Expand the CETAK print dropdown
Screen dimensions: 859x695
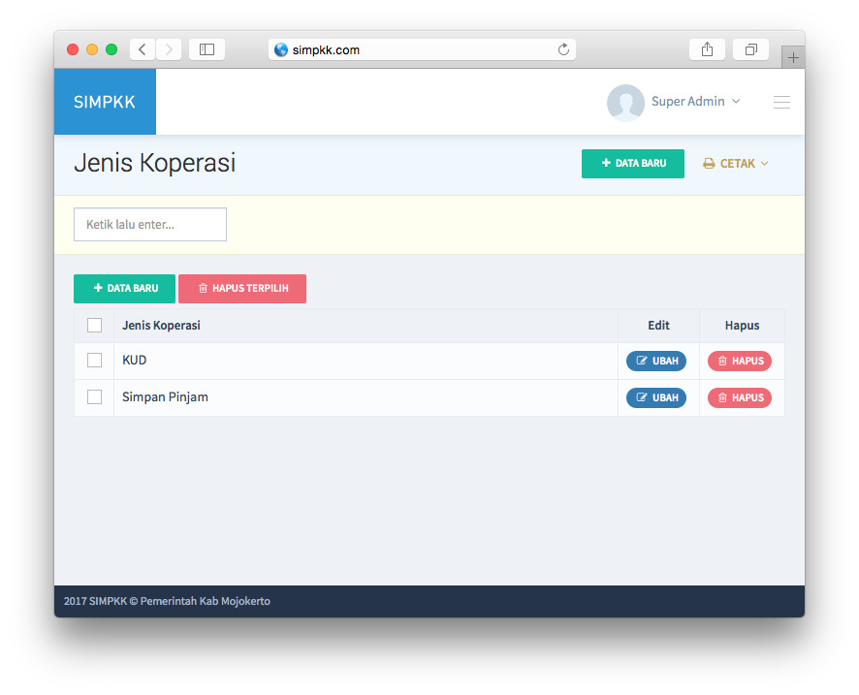pyautogui.click(x=736, y=164)
